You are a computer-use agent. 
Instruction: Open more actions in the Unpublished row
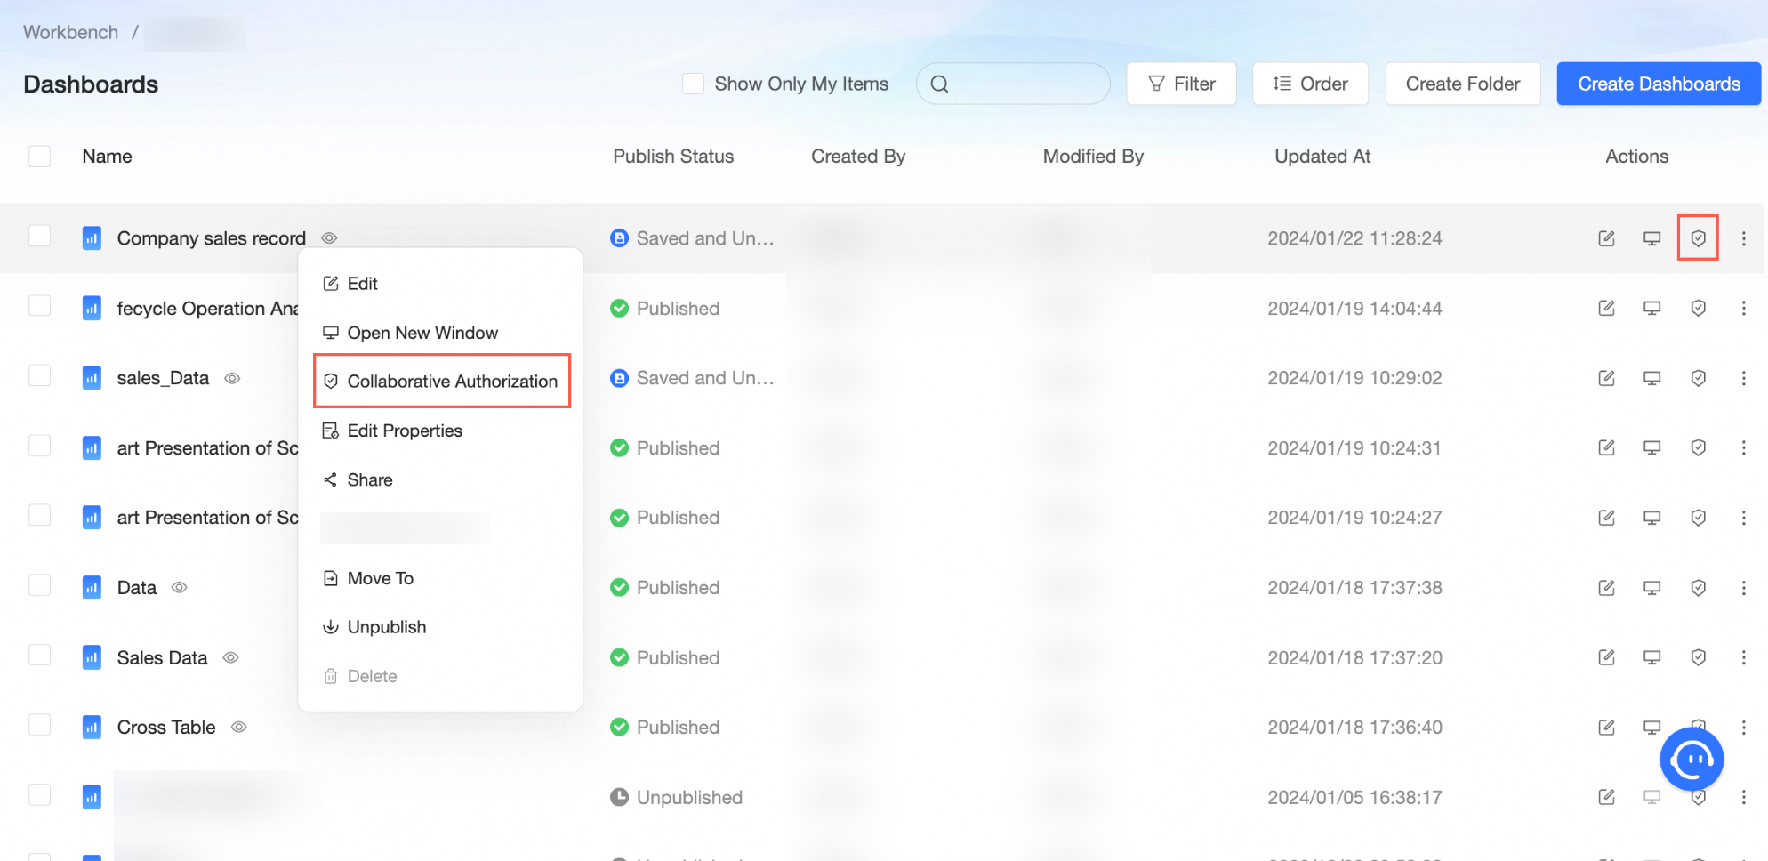pos(1743,797)
